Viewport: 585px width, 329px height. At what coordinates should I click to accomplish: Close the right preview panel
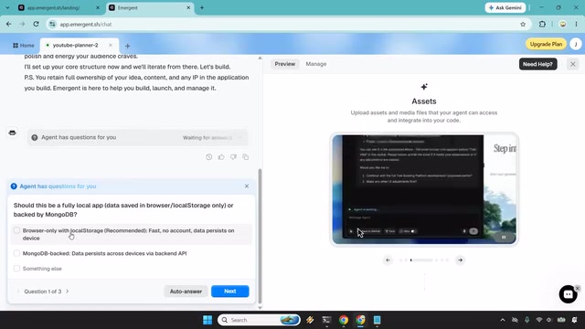click(x=573, y=64)
